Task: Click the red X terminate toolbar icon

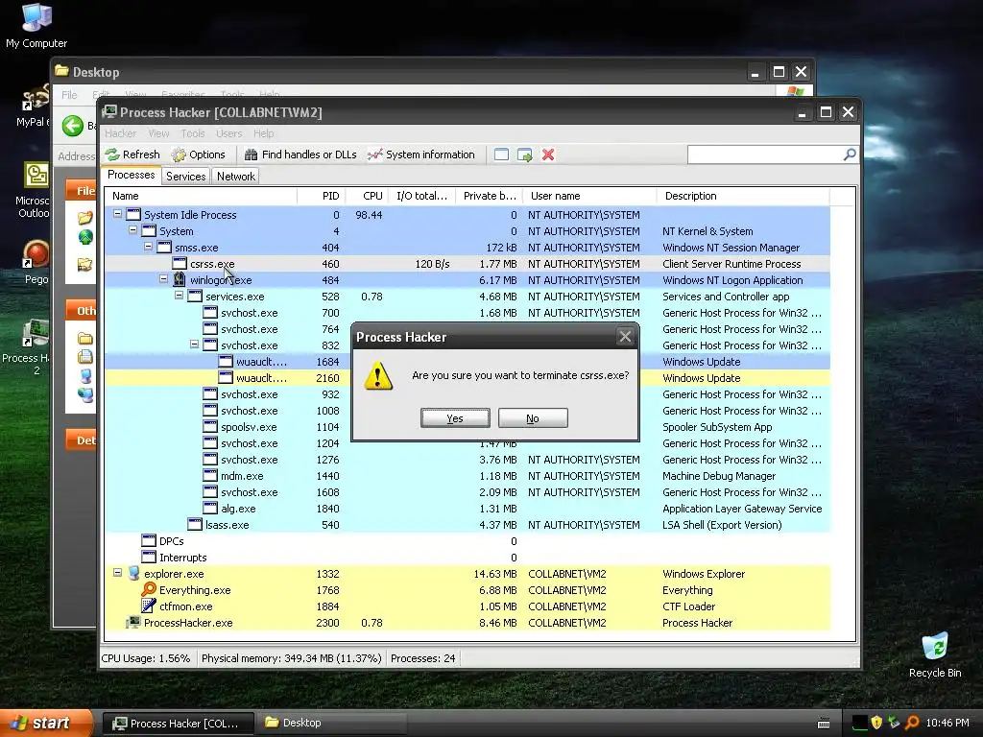Action: coord(548,155)
